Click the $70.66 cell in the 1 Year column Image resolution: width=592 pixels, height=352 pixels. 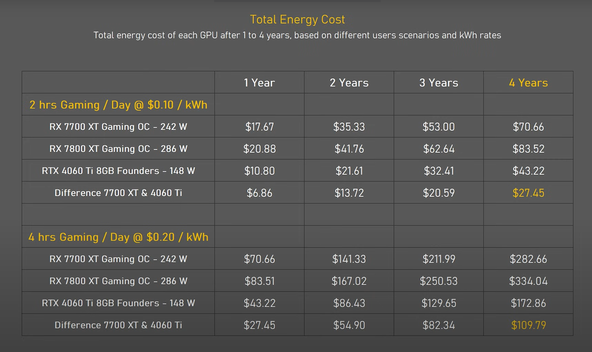point(259,259)
